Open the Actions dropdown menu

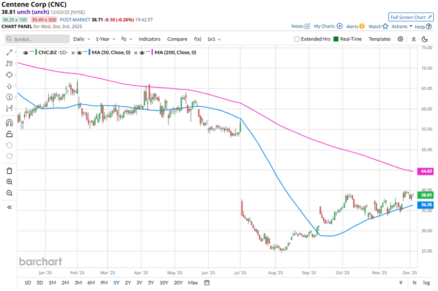(402, 27)
